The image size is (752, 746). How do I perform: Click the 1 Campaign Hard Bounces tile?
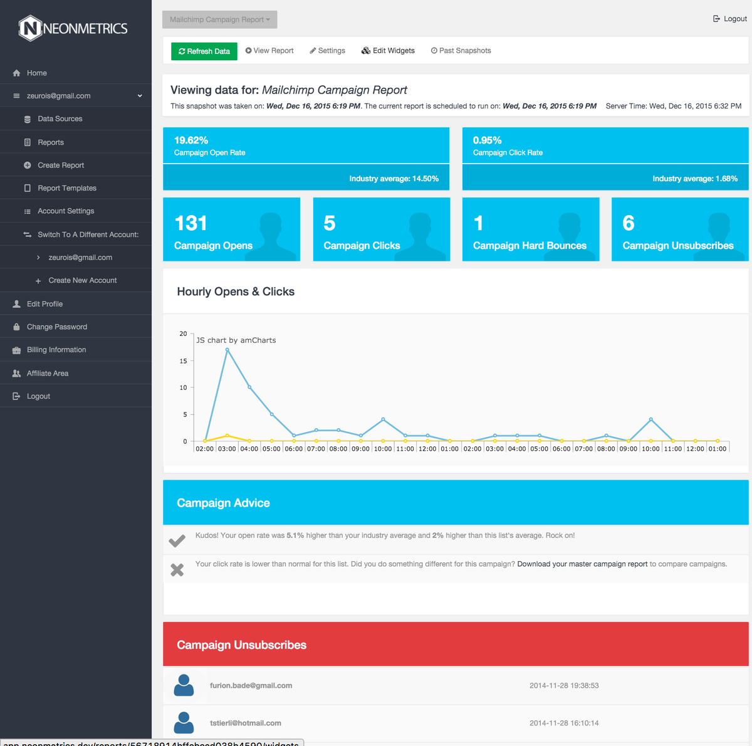click(x=531, y=229)
